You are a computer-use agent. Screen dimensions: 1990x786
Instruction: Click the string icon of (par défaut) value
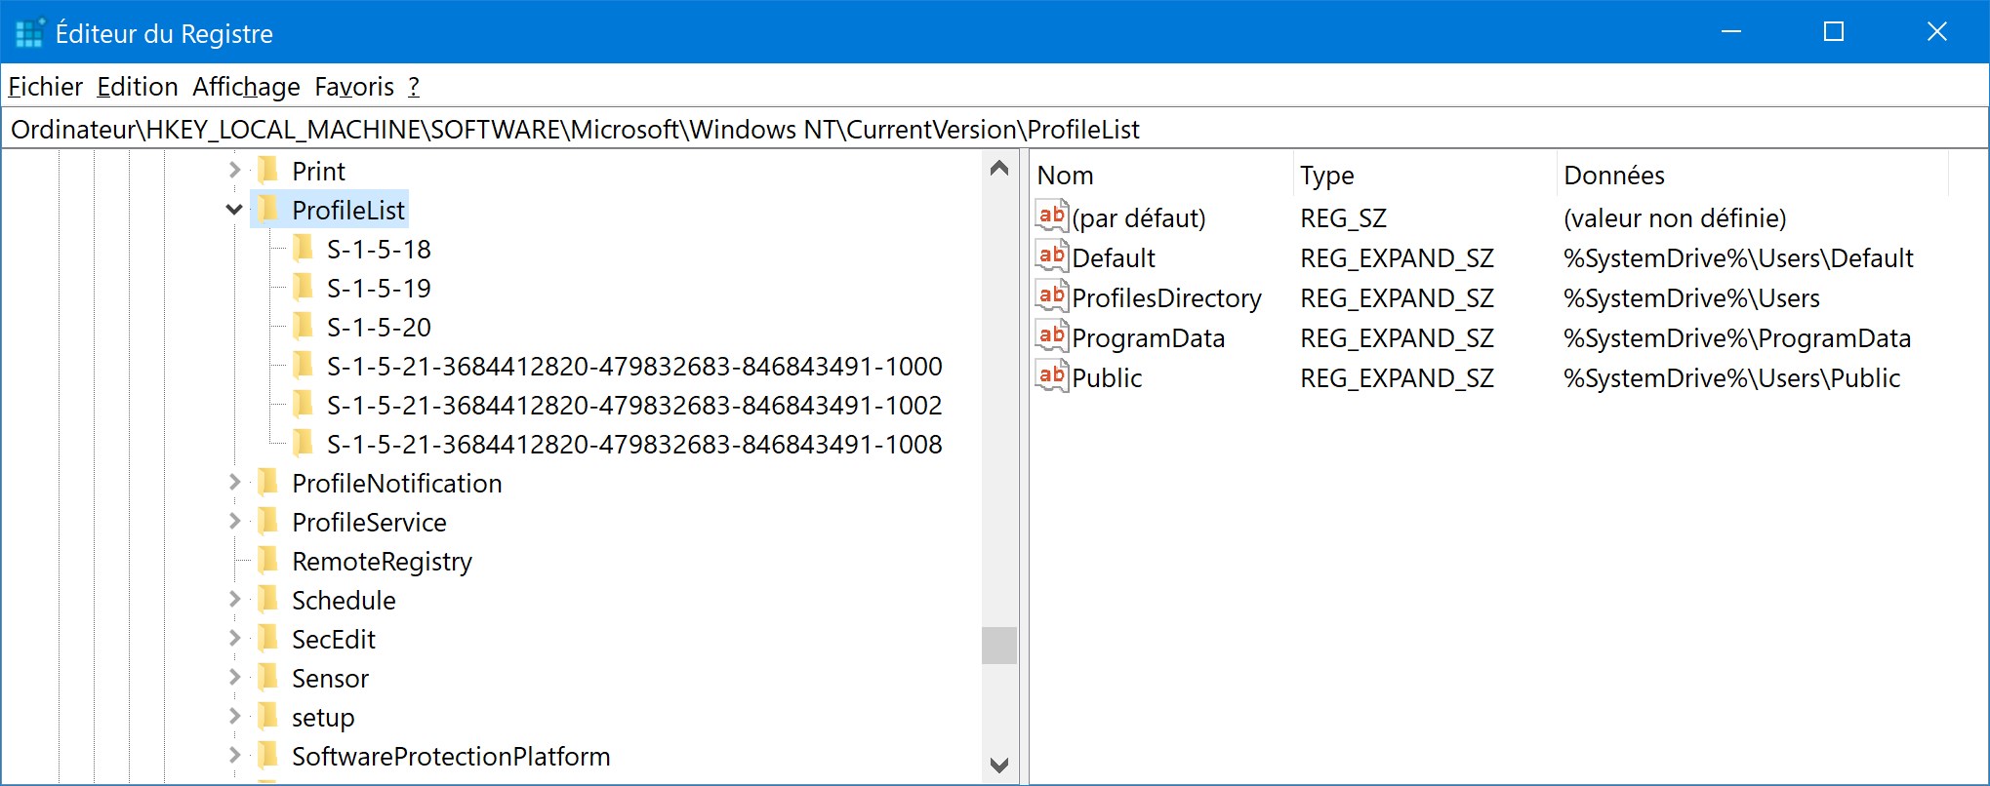1052,216
